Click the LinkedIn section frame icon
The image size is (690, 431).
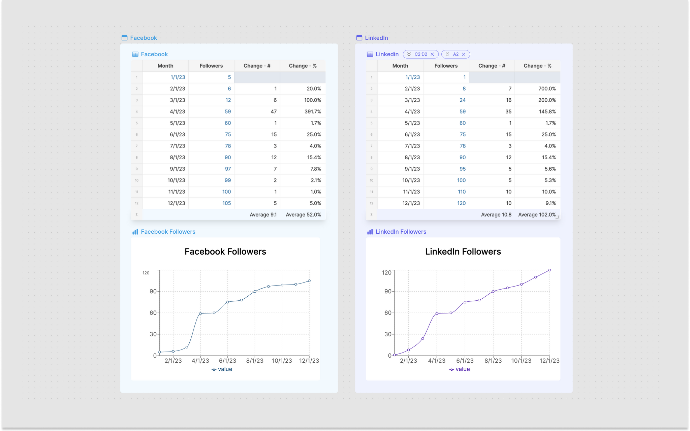[359, 38]
